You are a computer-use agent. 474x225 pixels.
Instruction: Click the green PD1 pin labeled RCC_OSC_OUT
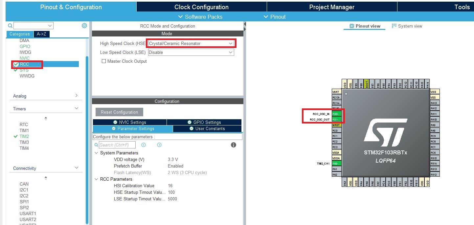[x=337, y=120]
